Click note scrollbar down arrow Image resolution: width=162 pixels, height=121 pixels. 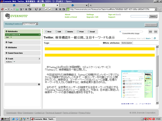point(157,103)
